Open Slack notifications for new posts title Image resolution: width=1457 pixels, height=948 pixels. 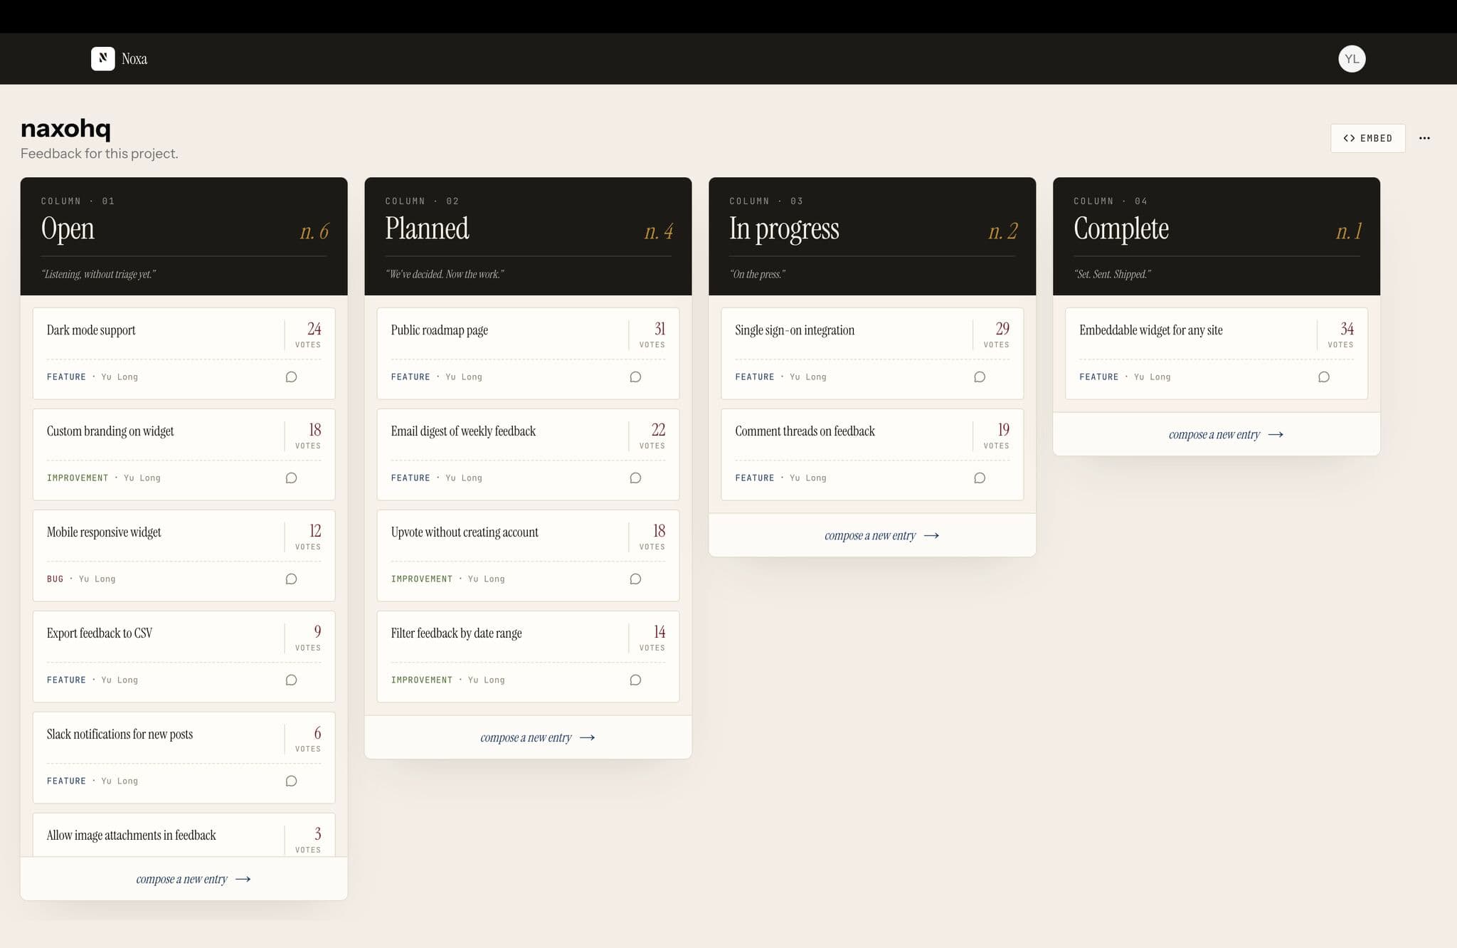pyautogui.click(x=120, y=734)
